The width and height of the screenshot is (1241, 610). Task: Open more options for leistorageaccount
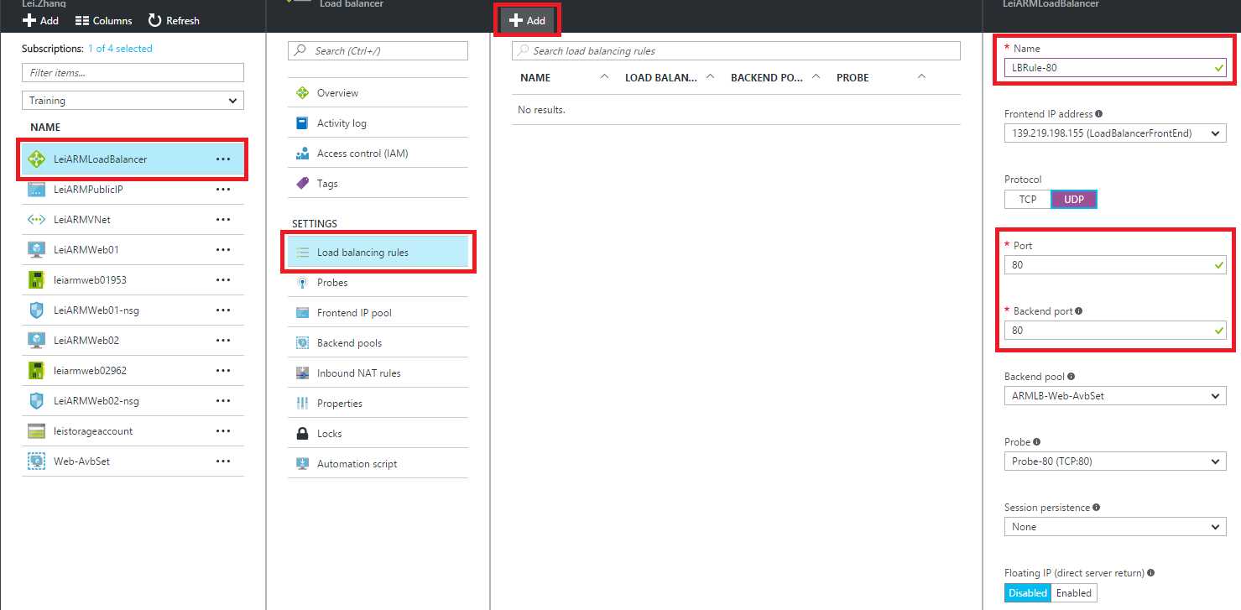pyautogui.click(x=223, y=431)
